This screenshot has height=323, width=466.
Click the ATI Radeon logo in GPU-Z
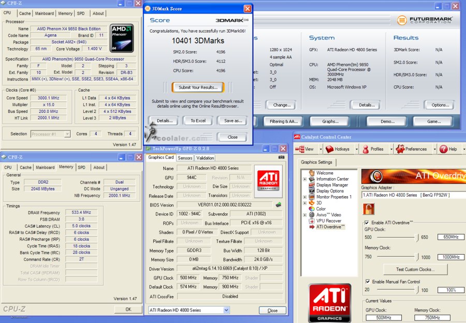(268, 180)
